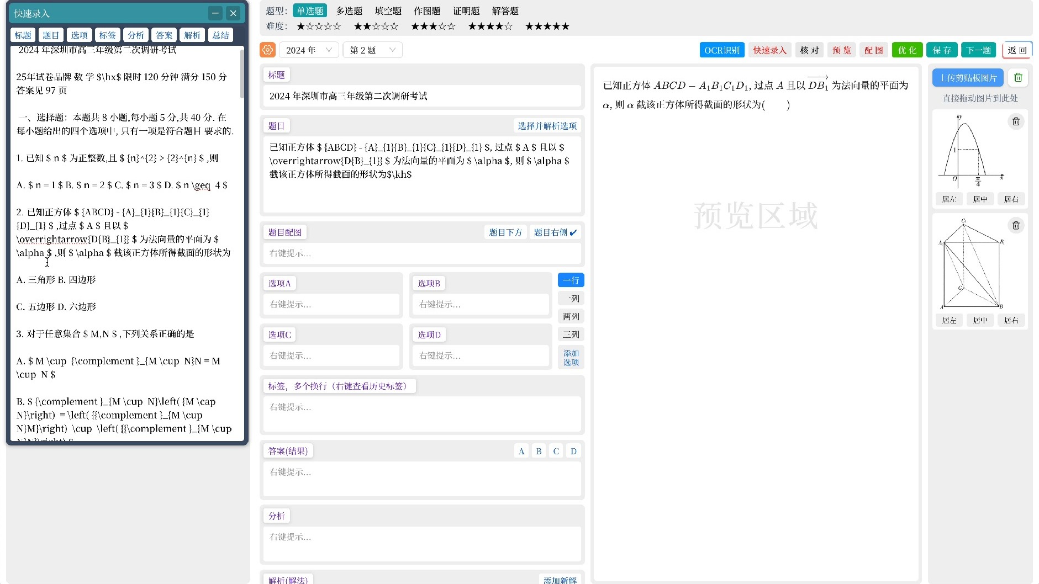The height and width of the screenshot is (584, 1039).
Task: Select 两列 option layout
Action: click(x=571, y=317)
